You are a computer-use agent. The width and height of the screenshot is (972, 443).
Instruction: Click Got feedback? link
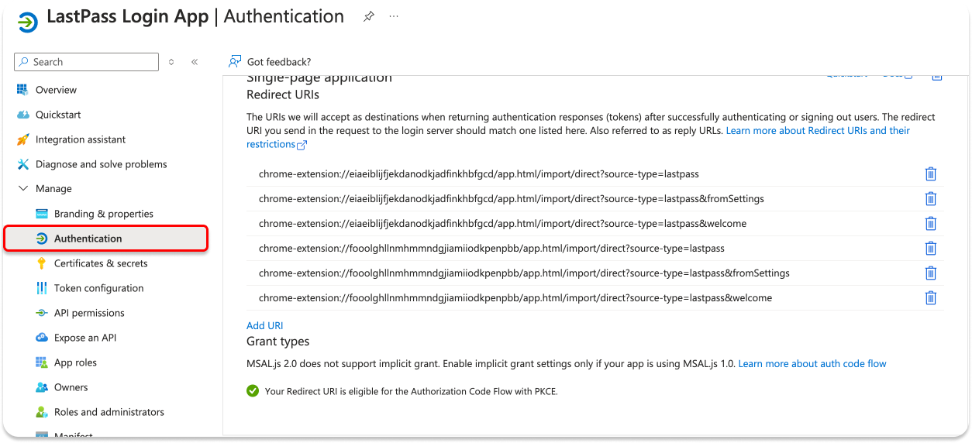(x=279, y=62)
